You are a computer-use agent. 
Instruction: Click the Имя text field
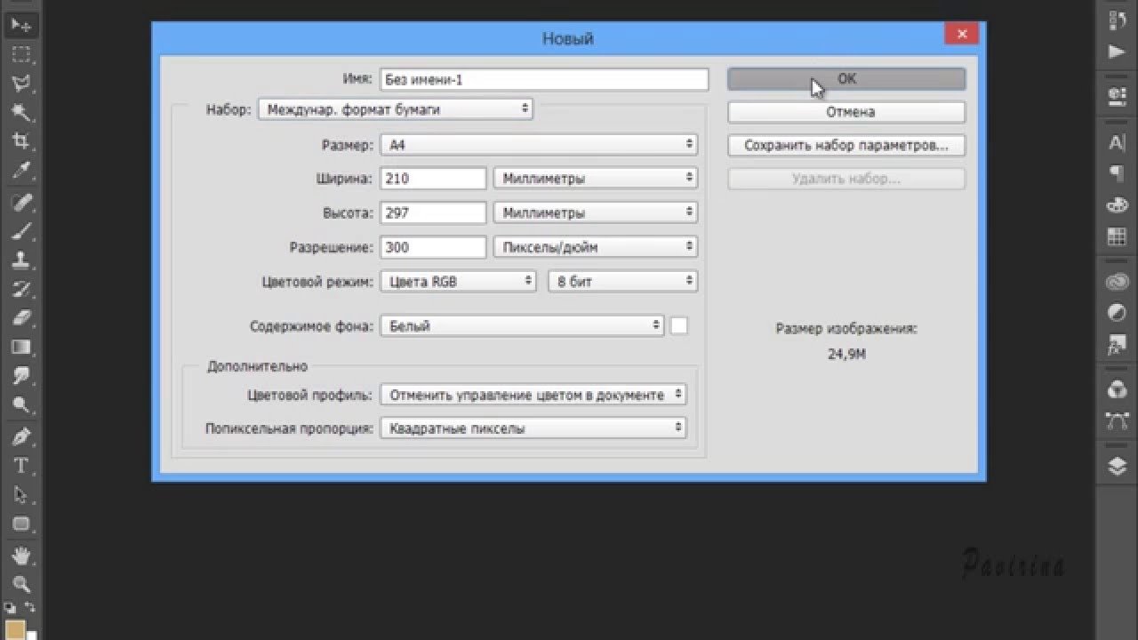[x=543, y=79]
